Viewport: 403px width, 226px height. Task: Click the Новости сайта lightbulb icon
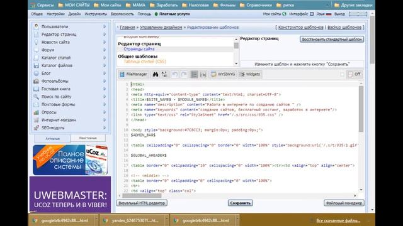click(x=37, y=42)
